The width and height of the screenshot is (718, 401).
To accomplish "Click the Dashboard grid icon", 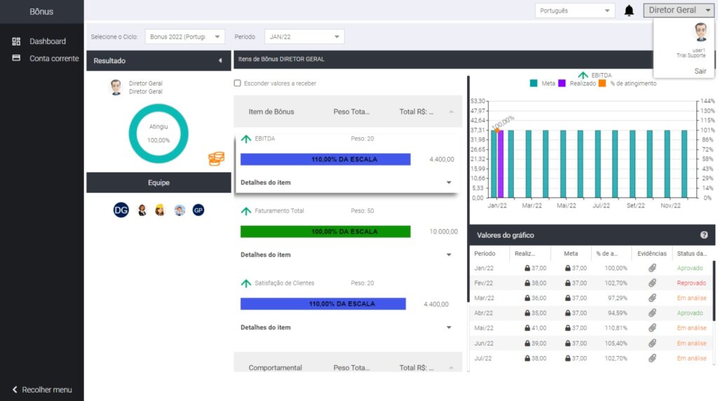I will (16, 41).
